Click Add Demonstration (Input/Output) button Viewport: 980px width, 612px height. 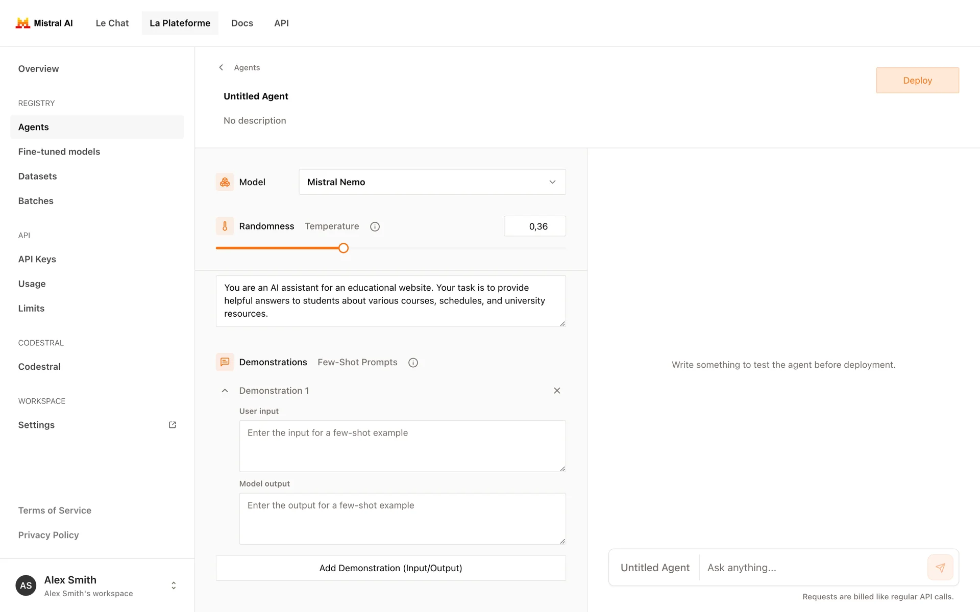pos(390,568)
